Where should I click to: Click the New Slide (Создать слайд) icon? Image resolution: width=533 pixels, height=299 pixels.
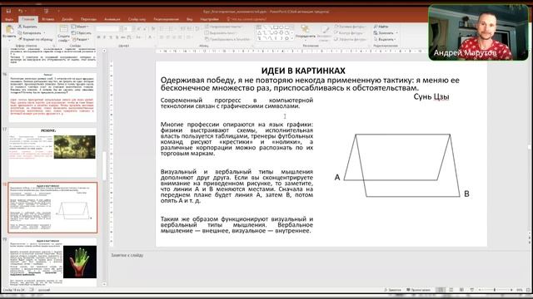(x=63, y=29)
